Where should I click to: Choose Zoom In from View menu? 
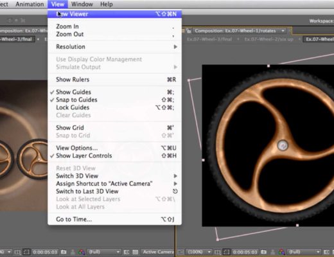point(115,26)
